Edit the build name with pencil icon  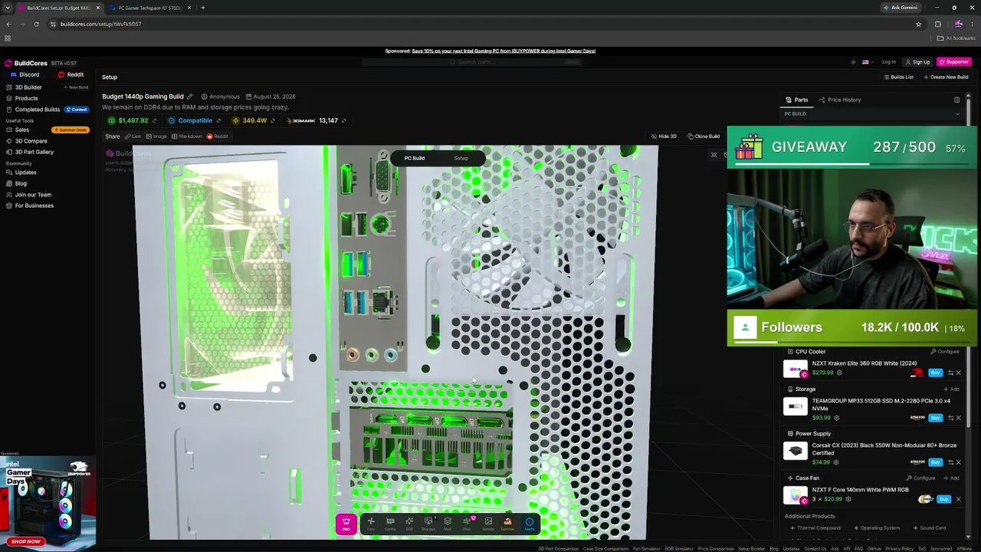[x=190, y=97]
